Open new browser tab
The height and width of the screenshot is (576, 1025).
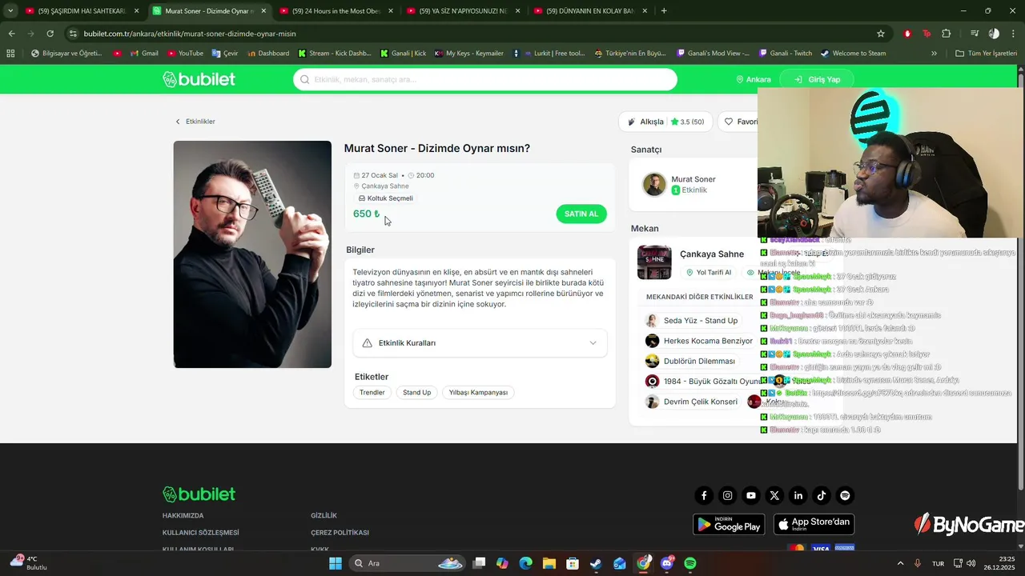click(664, 11)
